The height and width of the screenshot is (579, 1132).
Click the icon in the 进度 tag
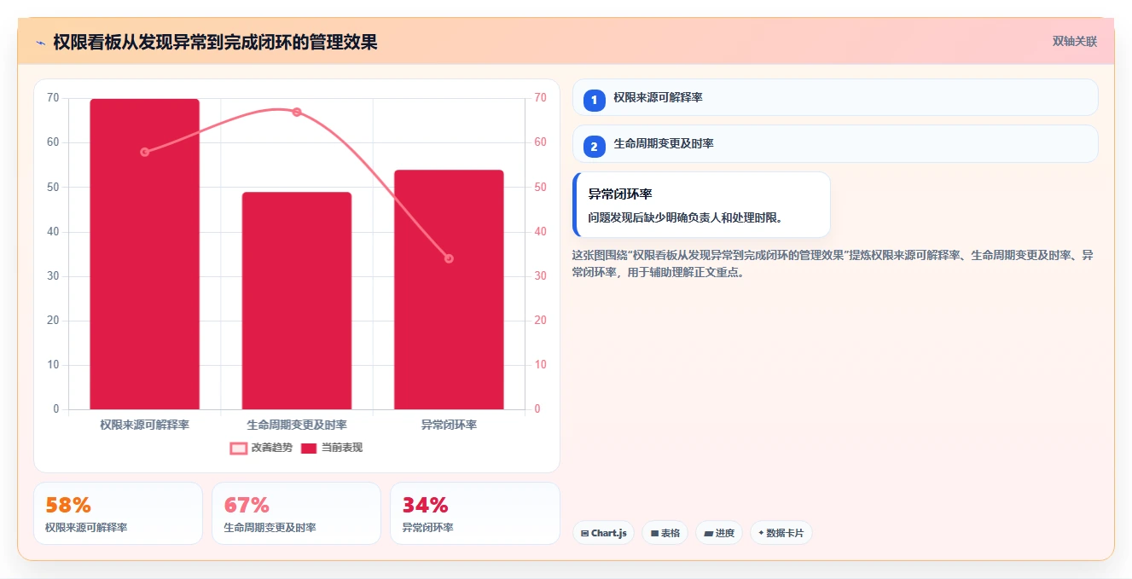pyautogui.click(x=708, y=533)
